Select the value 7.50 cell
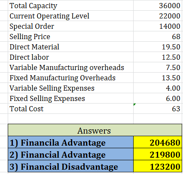The height and width of the screenshot is (174, 183). [158, 67]
